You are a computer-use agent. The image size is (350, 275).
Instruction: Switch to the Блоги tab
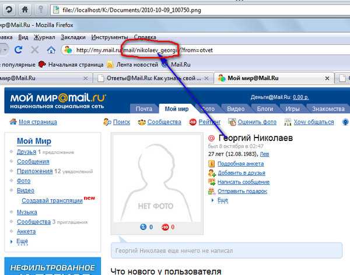(x=265, y=109)
